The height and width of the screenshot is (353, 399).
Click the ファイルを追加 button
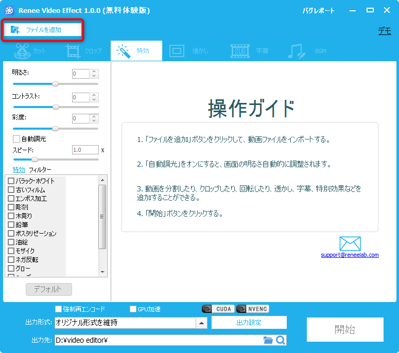coord(43,30)
